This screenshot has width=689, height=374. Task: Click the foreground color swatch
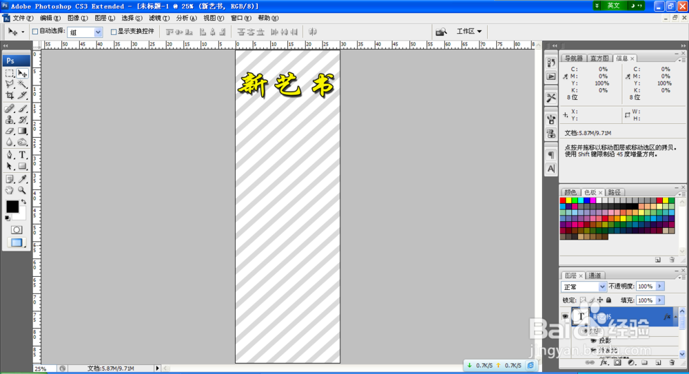(x=12, y=206)
